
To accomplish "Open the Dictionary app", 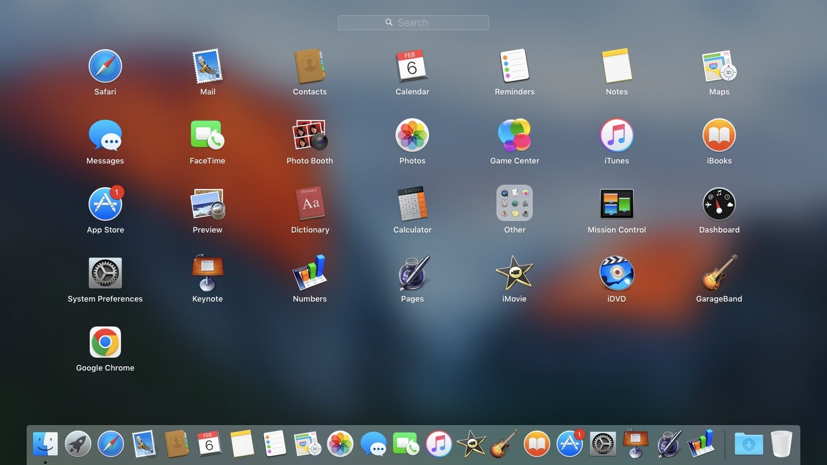I will (310, 204).
